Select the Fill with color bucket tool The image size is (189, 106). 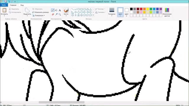[56, 10]
